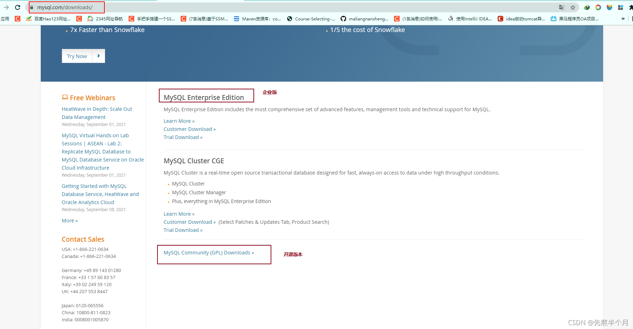
Task: Click Learn More under Cluster CGE
Action: [179, 214]
